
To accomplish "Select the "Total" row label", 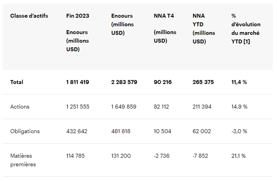I will point(17,82).
